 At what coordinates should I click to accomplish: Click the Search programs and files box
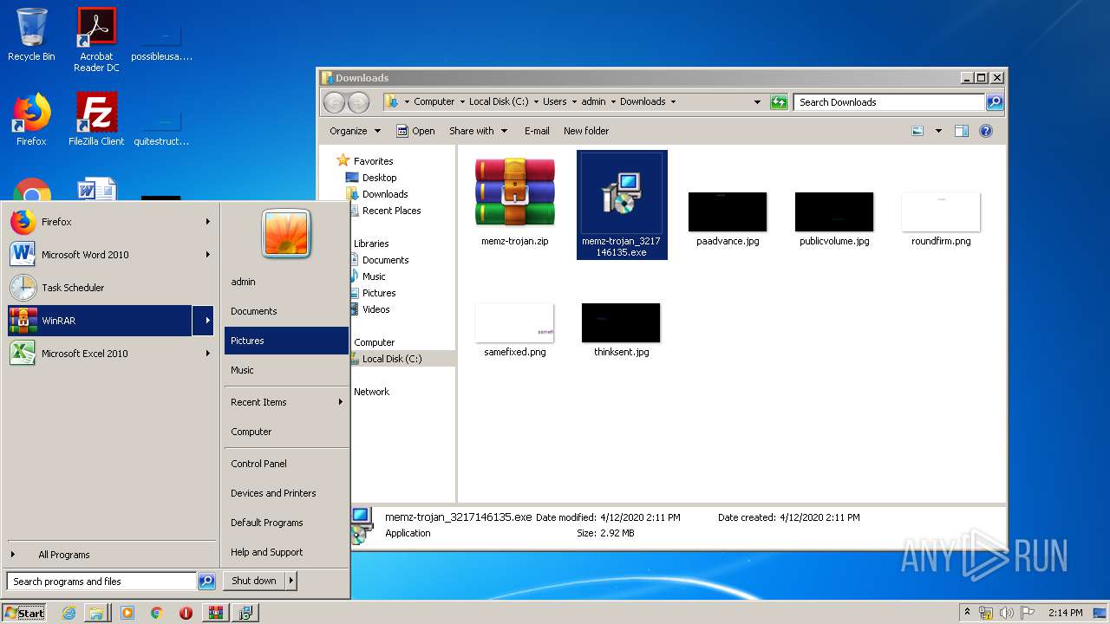(101, 582)
